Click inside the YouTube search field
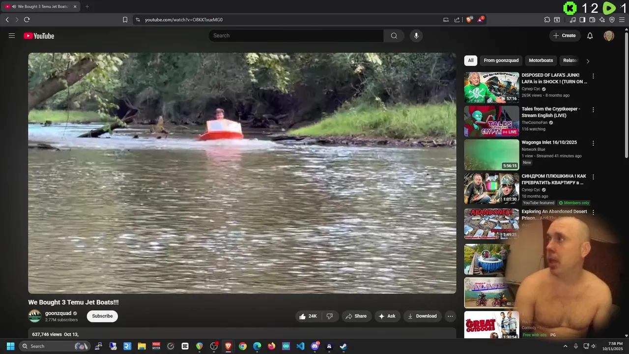The width and height of the screenshot is (629, 354). coord(296,35)
